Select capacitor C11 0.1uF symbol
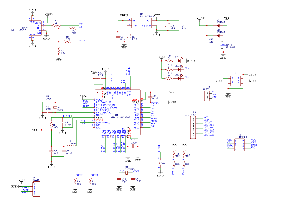The width and height of the screenshot is (293, 208). click(x=63, y=122)
